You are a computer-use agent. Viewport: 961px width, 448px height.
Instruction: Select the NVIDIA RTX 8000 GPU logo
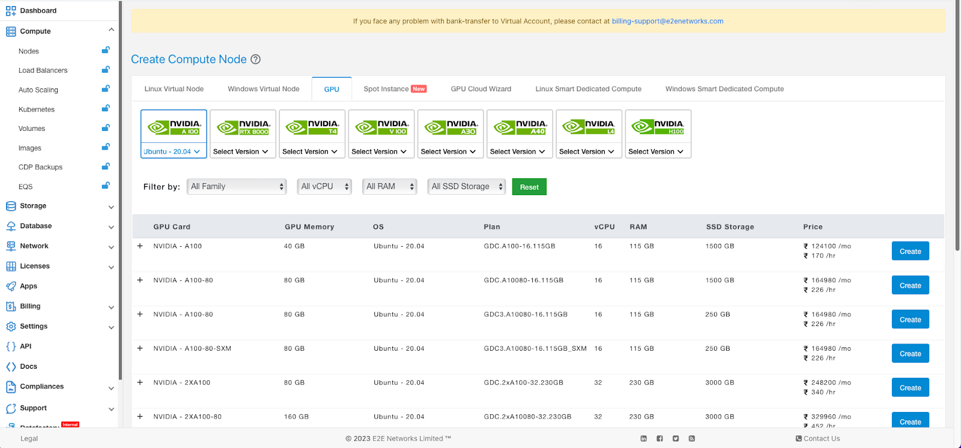243,127
